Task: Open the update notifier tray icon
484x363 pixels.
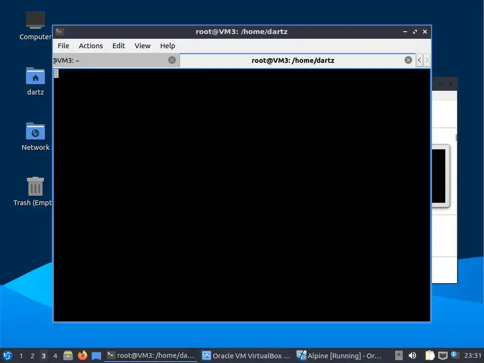Action: pos(455,355)
